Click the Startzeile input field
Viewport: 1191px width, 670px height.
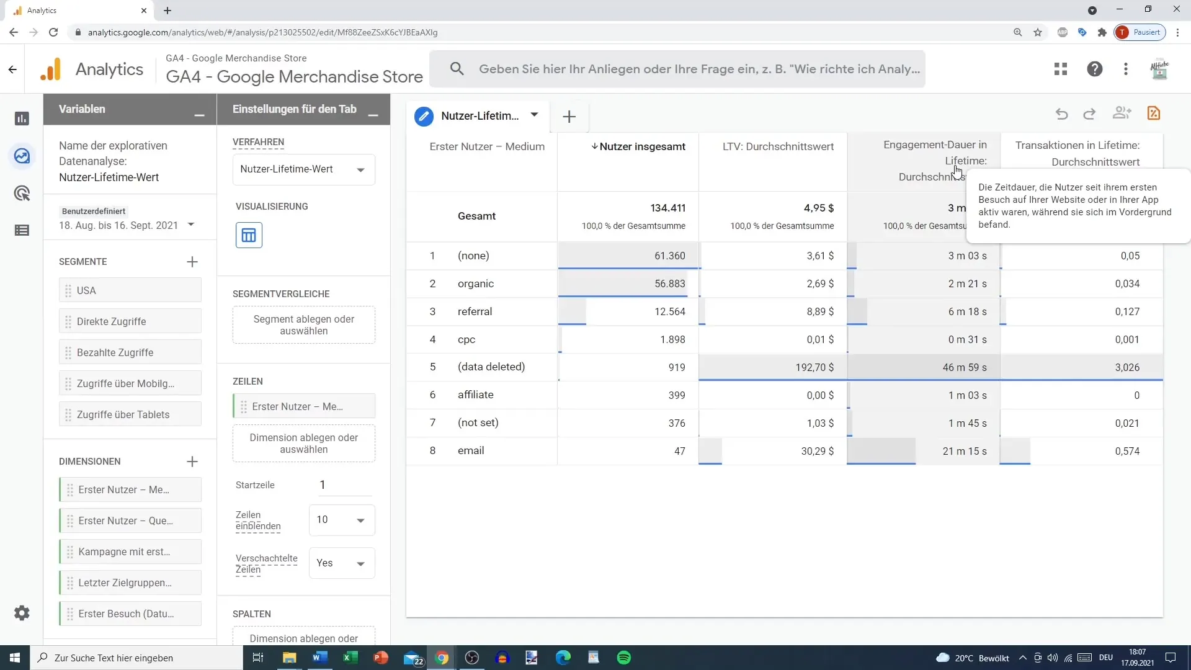coord(345,485)
